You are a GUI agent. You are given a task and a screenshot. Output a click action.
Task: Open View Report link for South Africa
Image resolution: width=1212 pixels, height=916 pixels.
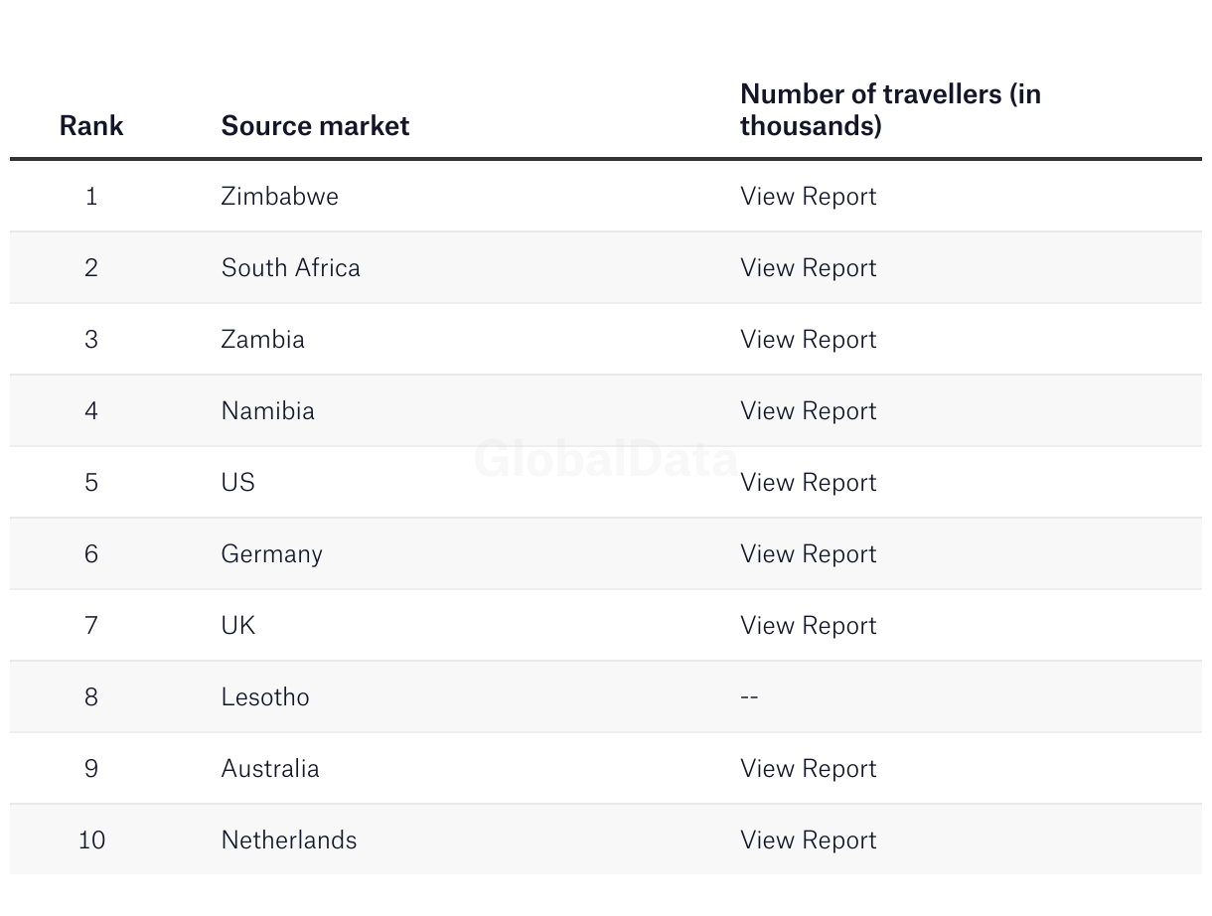click(x=808, y=268)
